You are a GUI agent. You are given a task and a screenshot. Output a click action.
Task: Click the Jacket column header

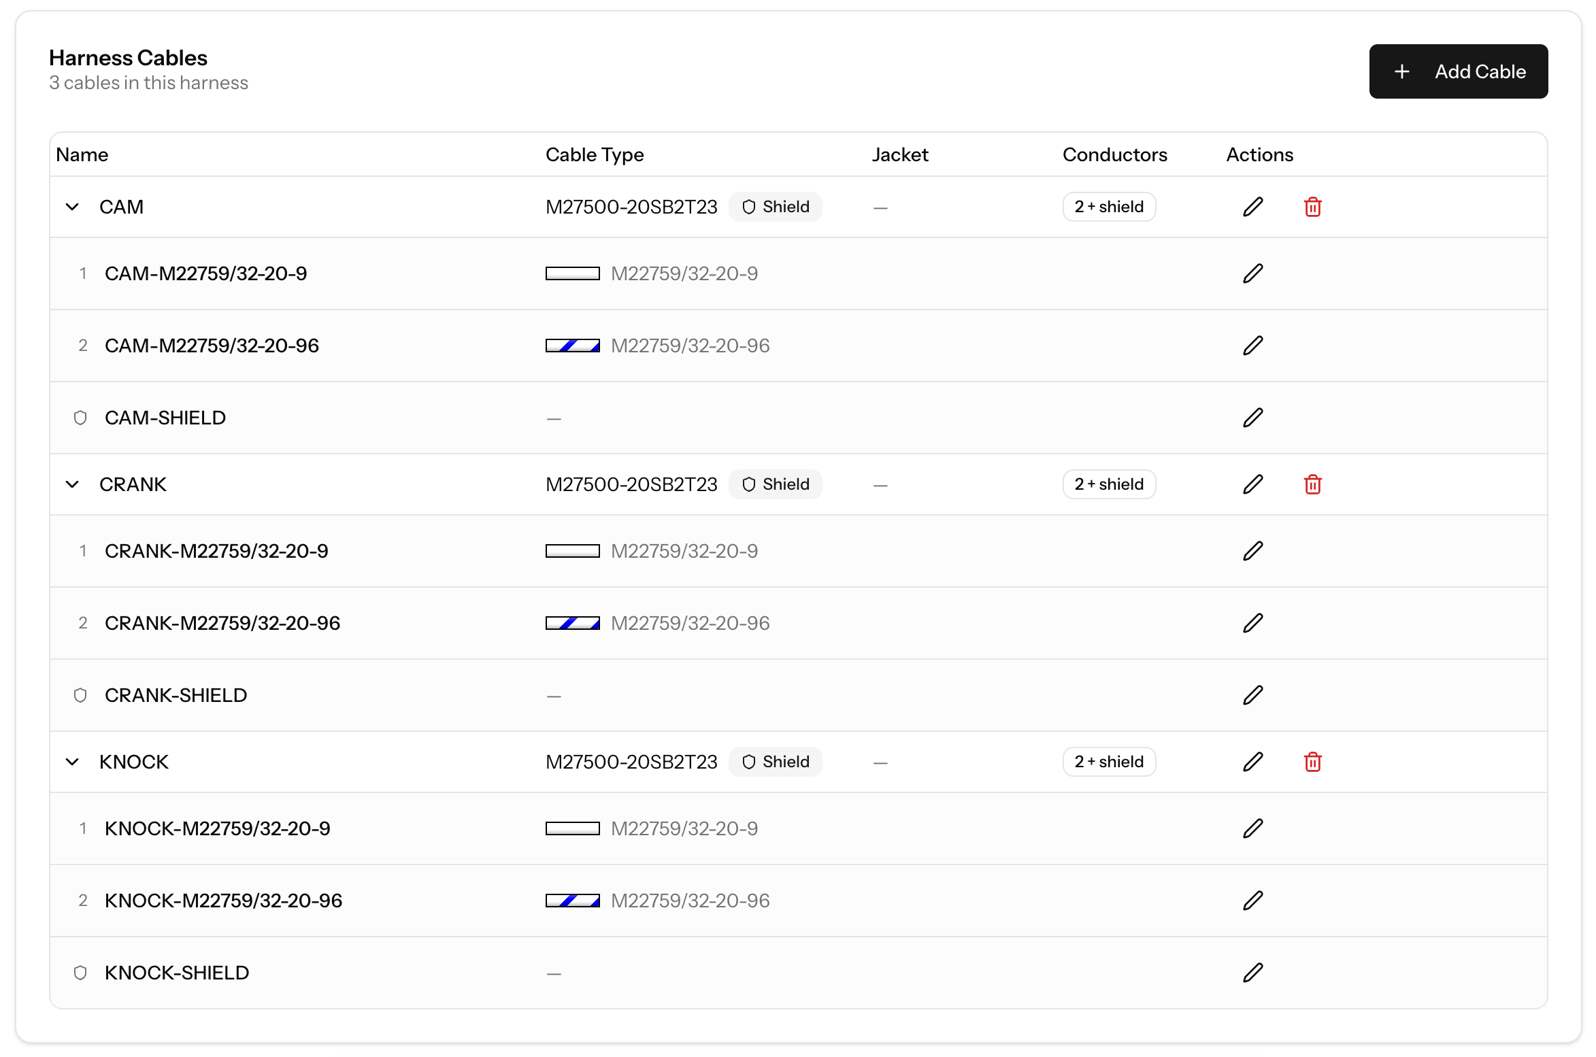[x=900, y=154]
